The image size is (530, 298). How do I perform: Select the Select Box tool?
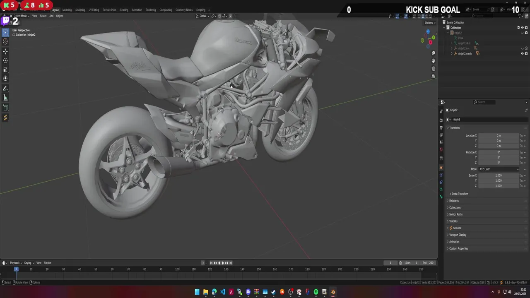click(x=5, y=33)
